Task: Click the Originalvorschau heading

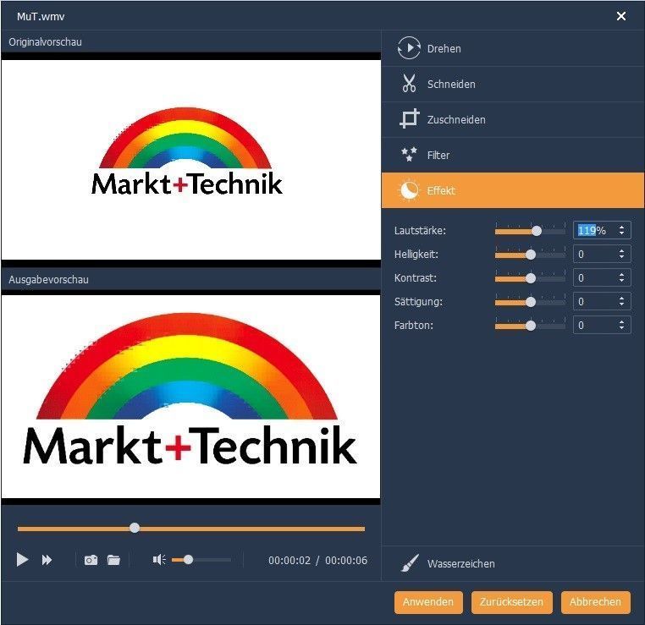Action: click(x=45, y=42)
